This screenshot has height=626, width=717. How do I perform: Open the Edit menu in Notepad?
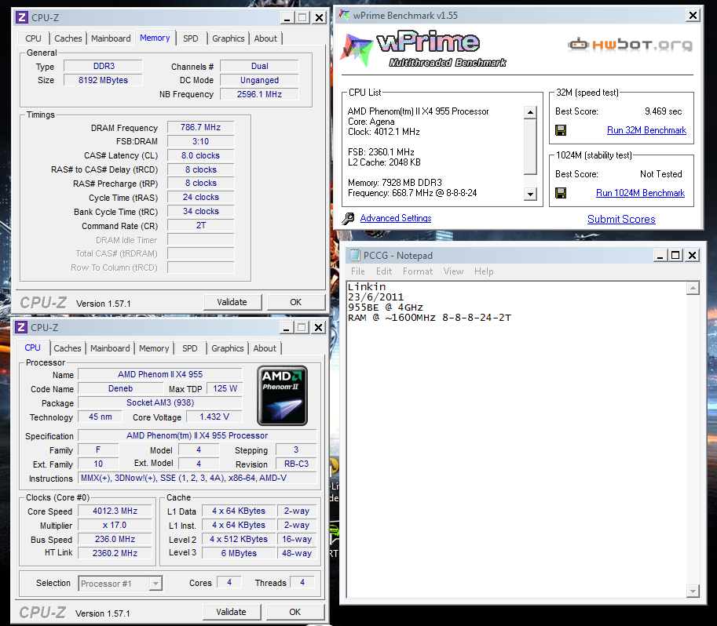[x=384, y=271]
